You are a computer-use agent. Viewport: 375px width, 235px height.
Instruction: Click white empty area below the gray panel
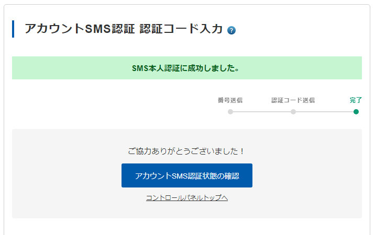[x=186, y=227]
